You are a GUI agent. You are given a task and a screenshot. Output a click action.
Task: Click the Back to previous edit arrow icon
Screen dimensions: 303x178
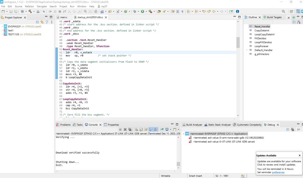(x=204, y=12)
